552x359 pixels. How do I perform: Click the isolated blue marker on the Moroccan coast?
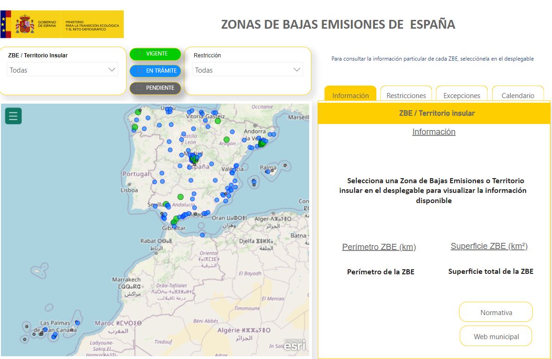click(202, 235)
